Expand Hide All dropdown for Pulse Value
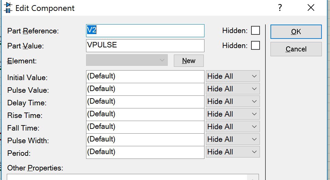The width and height of the screenshot is (330, 180). (233, 89)
